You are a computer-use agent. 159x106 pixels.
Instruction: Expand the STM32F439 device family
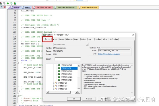pyautogui.click(x=54, y=89)
